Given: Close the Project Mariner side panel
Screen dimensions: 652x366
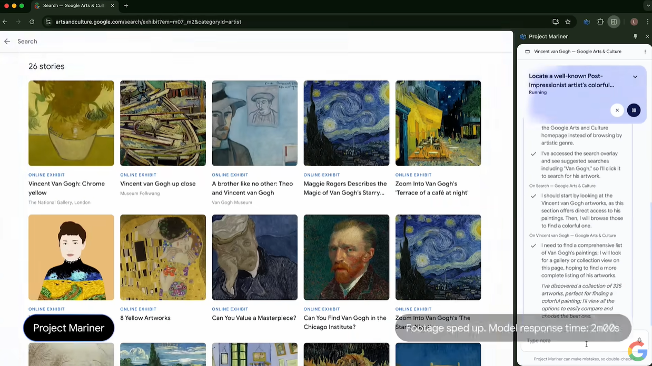Looking at the screenshot, I should tap(647, 36).
